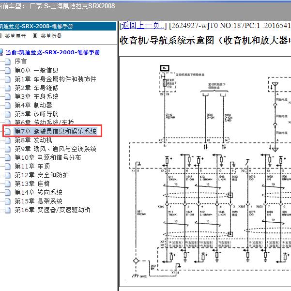Image resolution: width=291 pixels, height=291 pixels.
Task: Click the root manual icon beside 当前:凯迪拉克
Action: (x=1, y=52)
